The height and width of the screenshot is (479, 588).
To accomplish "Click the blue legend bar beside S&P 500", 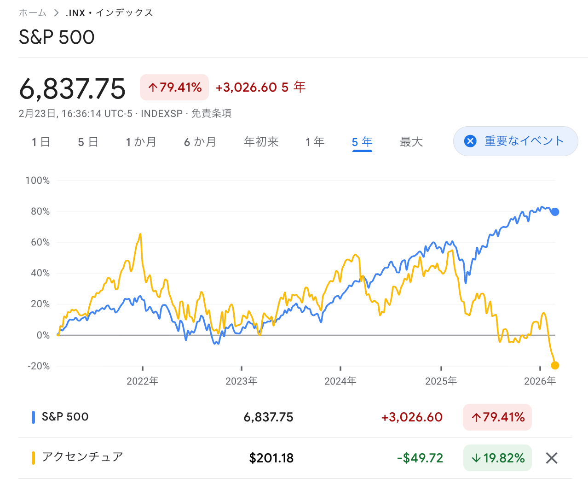I will (33, 416).
